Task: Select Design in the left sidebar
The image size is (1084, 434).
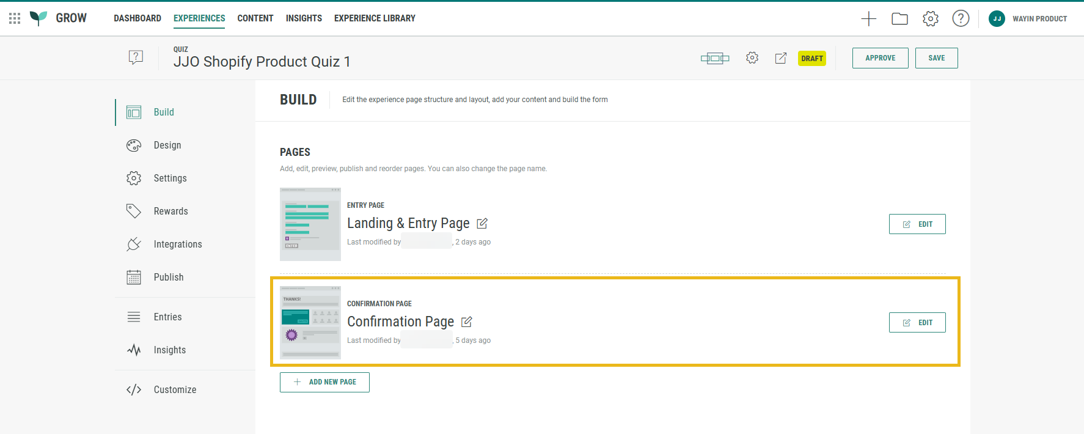Action: click(x=167, y=145)
